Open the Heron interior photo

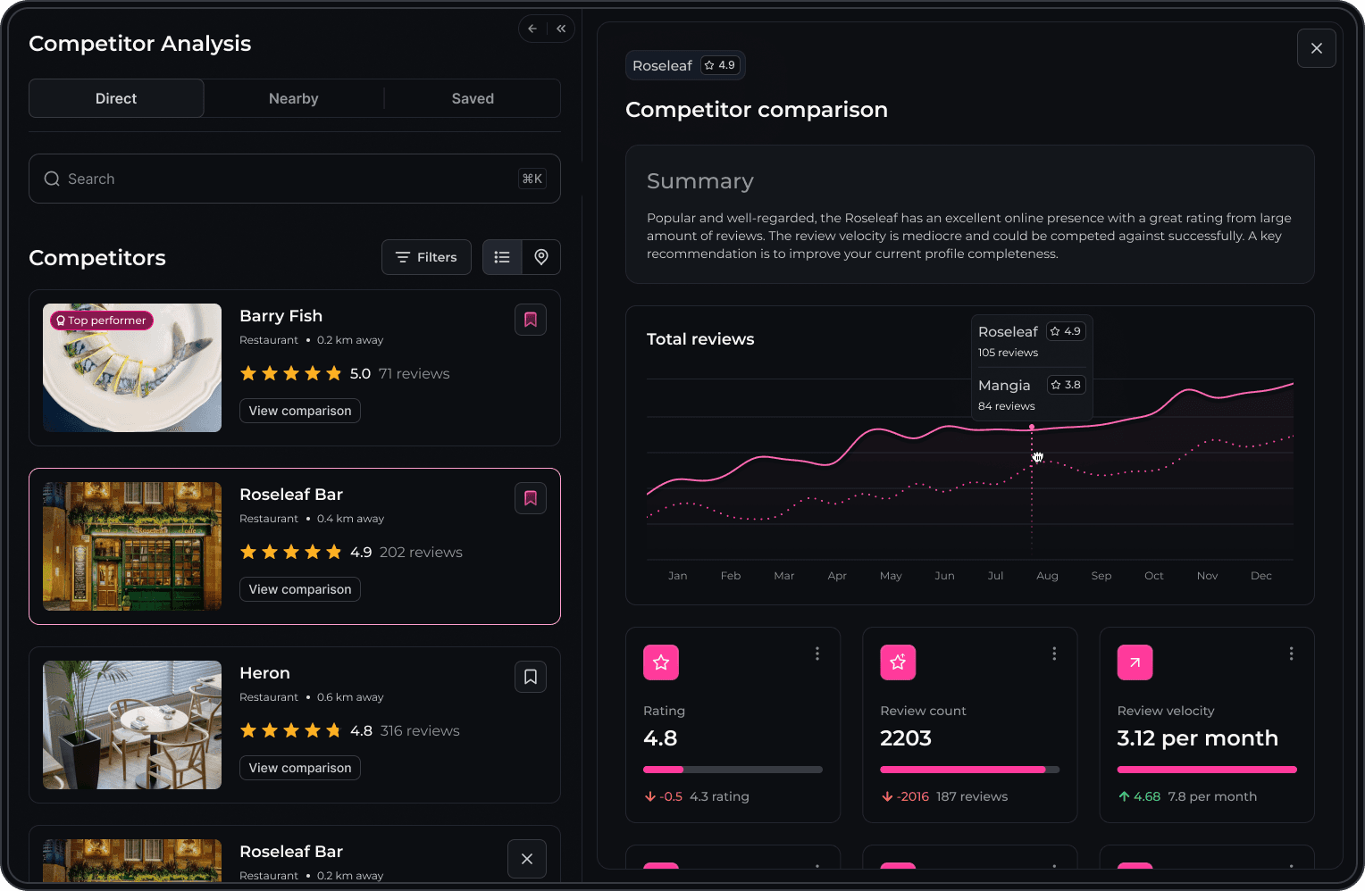[x=132, y=725]
